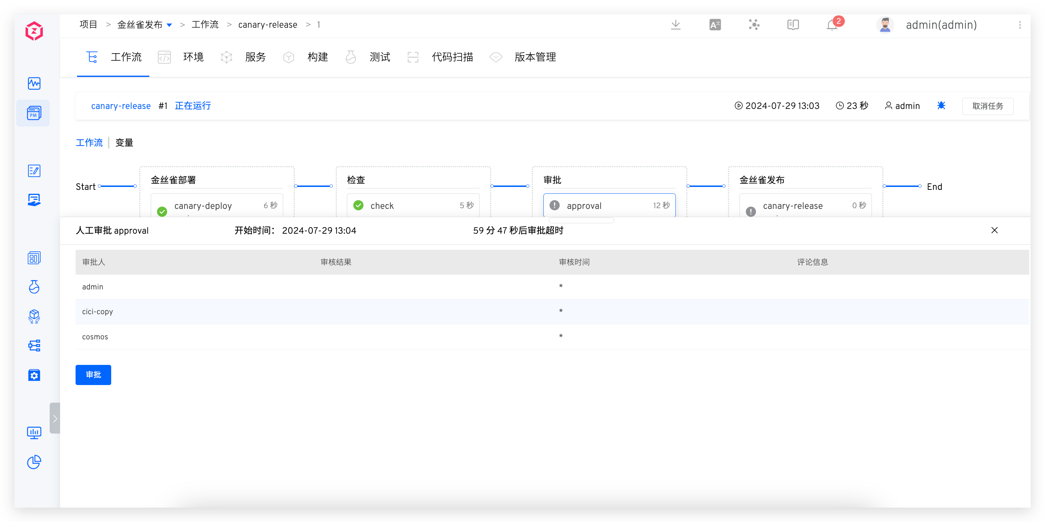1045x522 pixels.
Task: Close the approval detail panel
Action: [x=994, y=230]
